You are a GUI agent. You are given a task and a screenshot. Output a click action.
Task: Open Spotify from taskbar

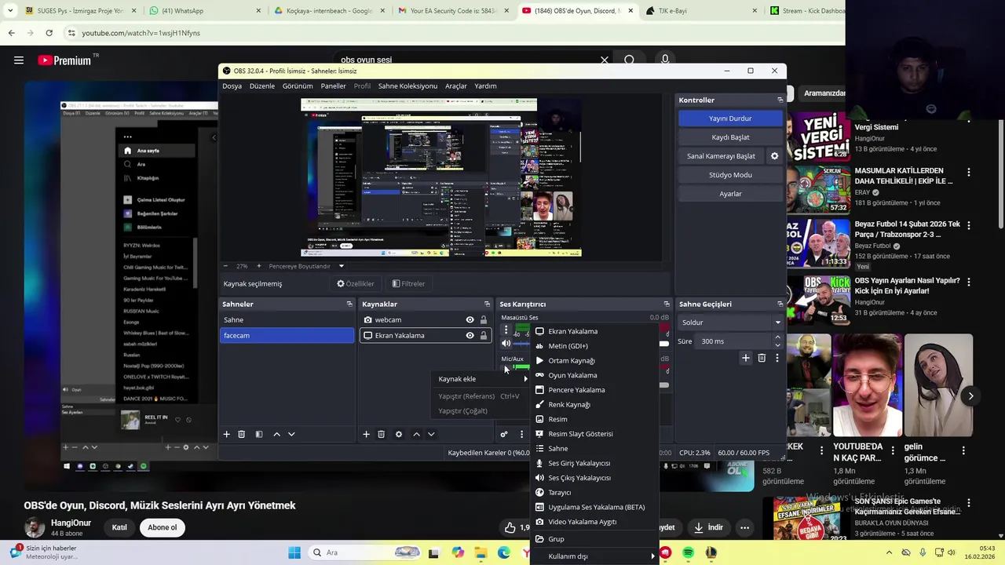tap(688, 552)
